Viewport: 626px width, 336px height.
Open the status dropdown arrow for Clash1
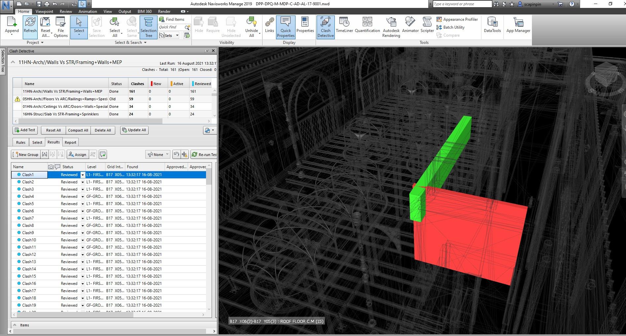coord(83,175)
